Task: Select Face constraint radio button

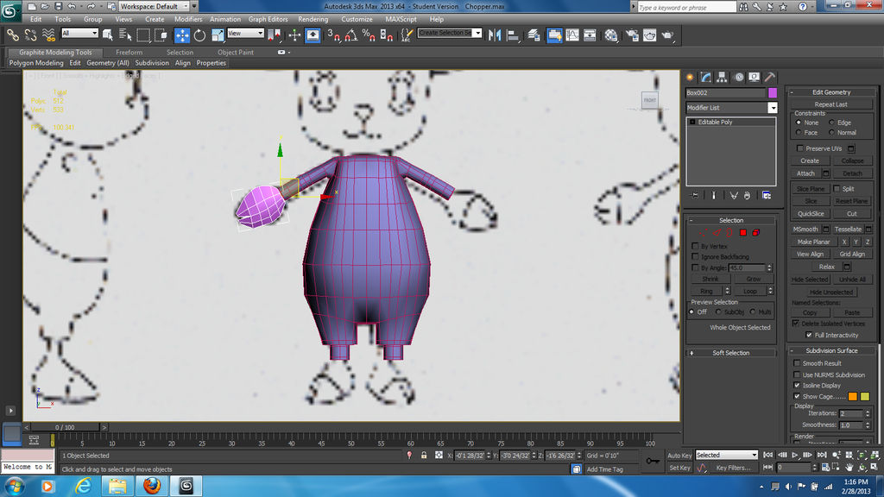Action: point(799,132)
